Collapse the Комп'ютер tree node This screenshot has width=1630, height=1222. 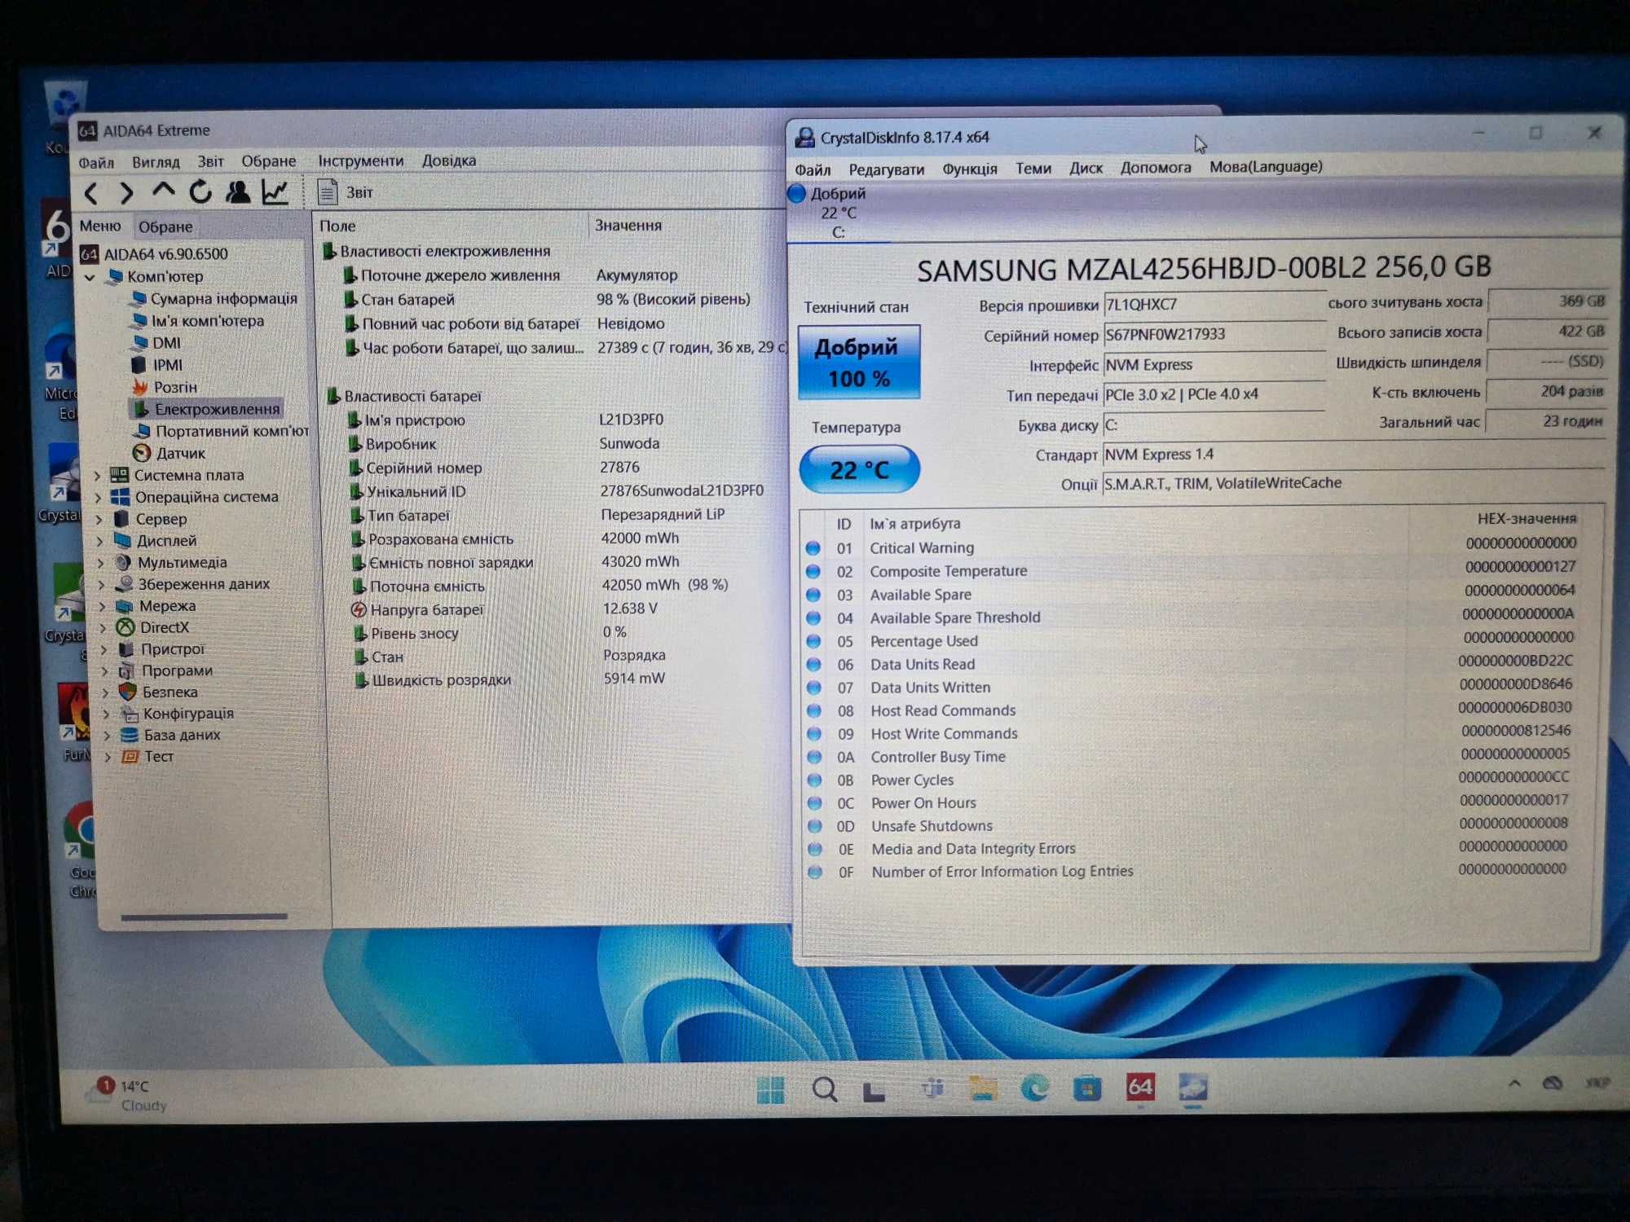(x=90, y=277)
